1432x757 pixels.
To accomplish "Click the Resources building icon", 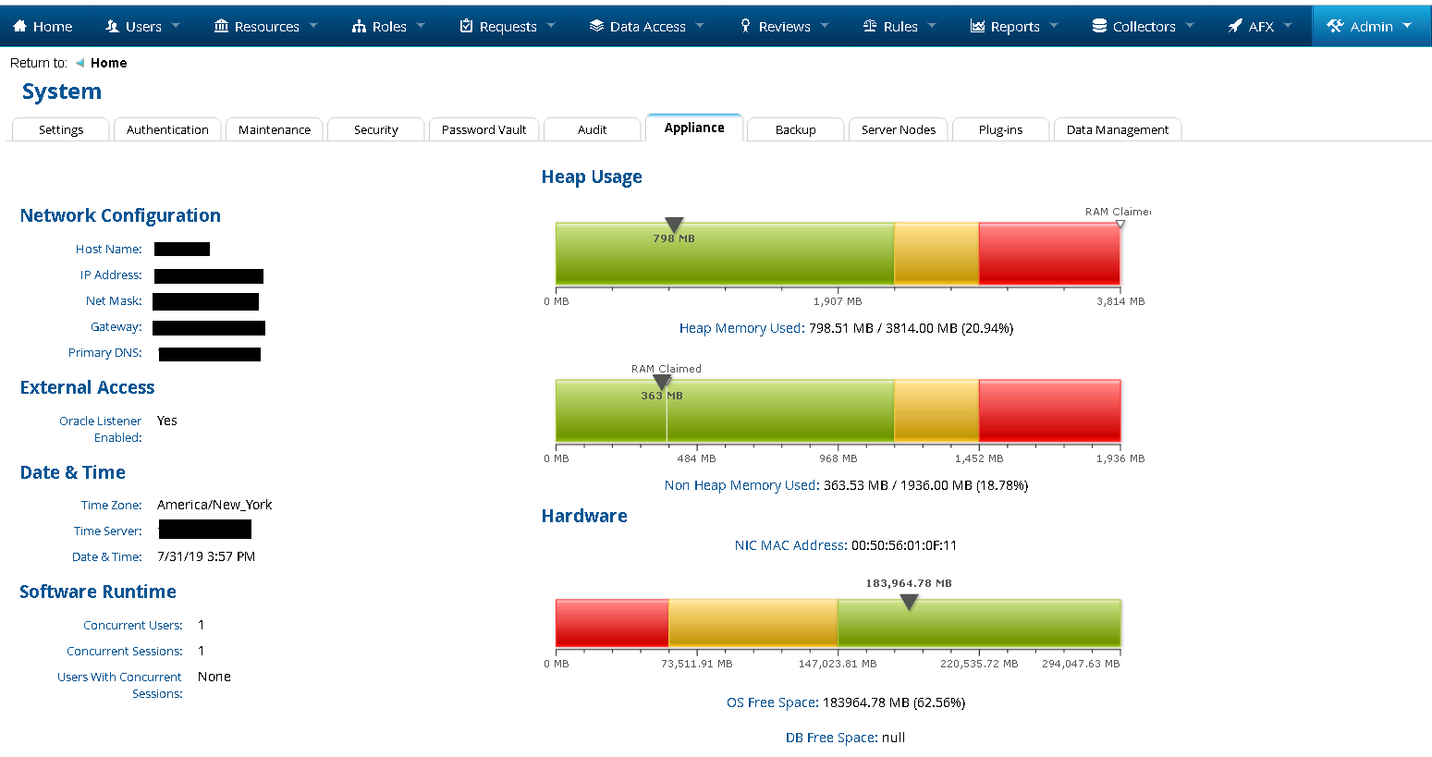I will [221, 26].
